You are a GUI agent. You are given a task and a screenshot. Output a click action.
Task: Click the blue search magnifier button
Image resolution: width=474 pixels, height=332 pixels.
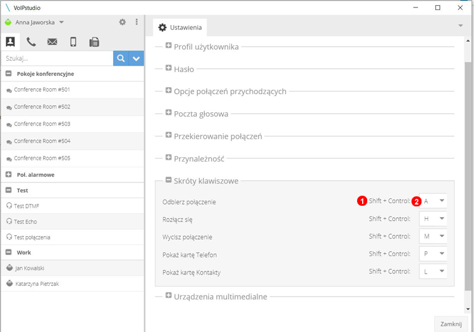click(121, 58)
